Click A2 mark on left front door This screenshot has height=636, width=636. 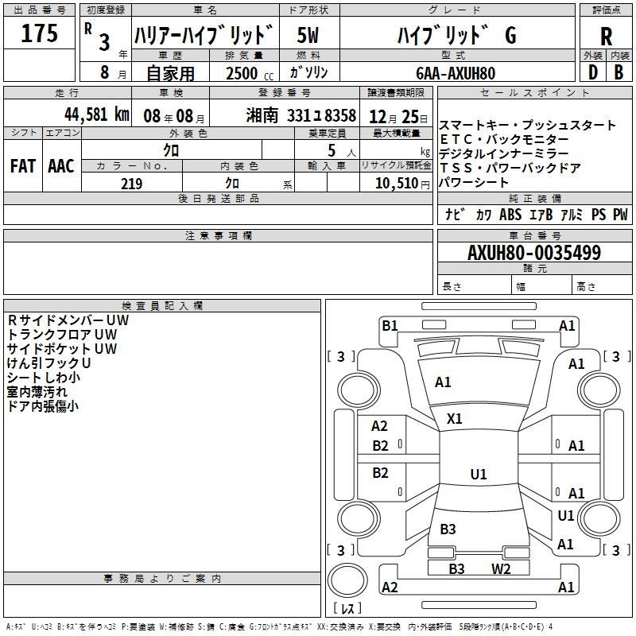coord(380,426)
